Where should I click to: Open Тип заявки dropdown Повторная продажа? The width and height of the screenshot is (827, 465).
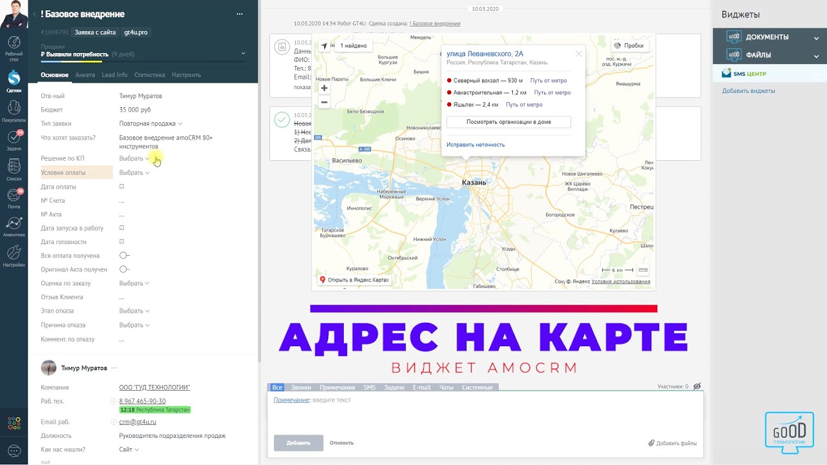[x=151, y=123]
